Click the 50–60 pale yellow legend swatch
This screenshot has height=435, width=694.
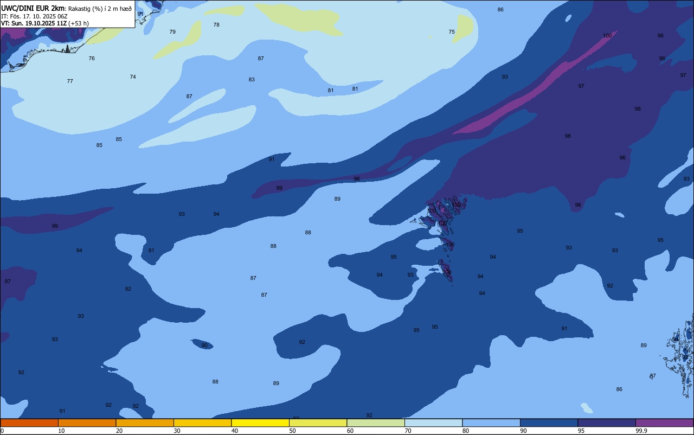318,423
